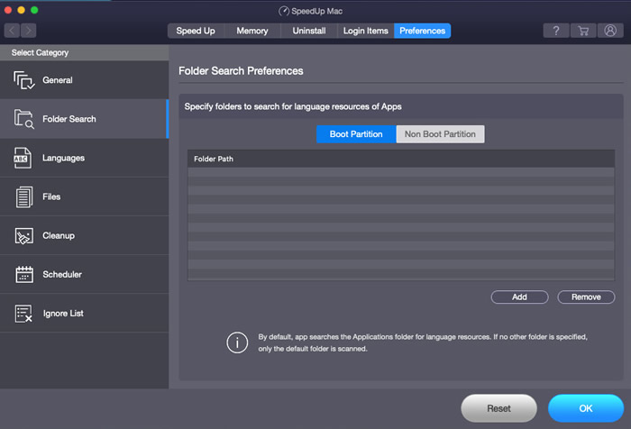Open the Ignore List category label

[x=63, y=314]
